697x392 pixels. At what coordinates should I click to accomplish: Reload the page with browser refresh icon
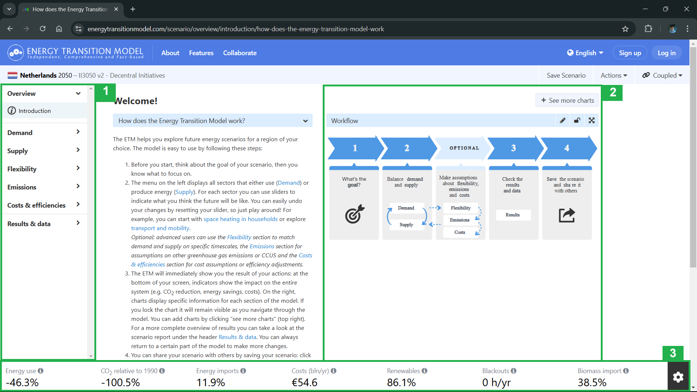click(x=42, y=29)
